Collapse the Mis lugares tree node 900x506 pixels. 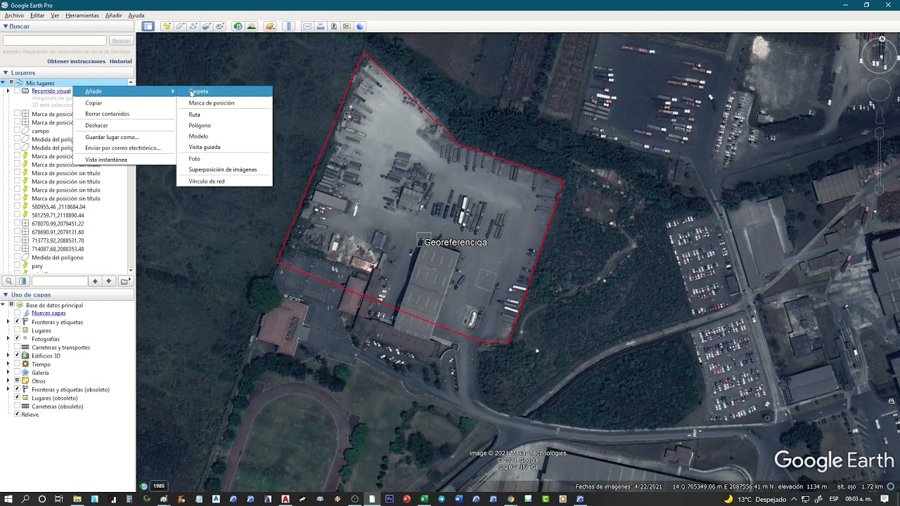pyautogui.click(x=4, y=83)
